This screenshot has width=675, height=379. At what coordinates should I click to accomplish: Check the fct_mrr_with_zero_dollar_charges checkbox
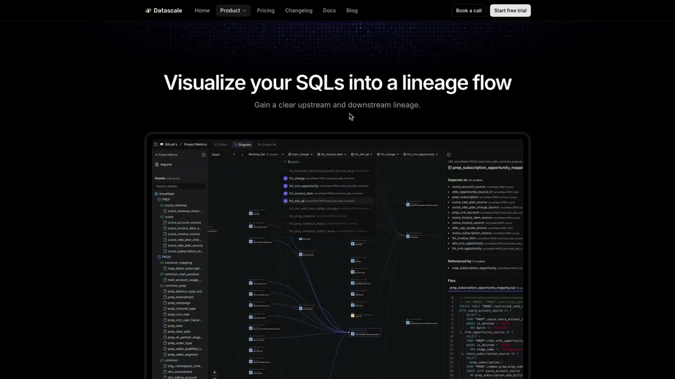(x=285, y=208)
